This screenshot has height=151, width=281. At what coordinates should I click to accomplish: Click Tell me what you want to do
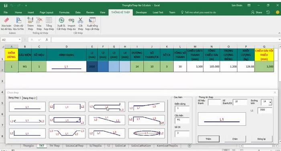pos(199,12)
